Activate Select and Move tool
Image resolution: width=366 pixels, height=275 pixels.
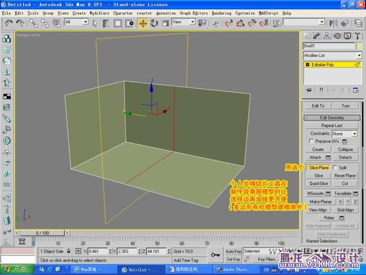(143, 24)
